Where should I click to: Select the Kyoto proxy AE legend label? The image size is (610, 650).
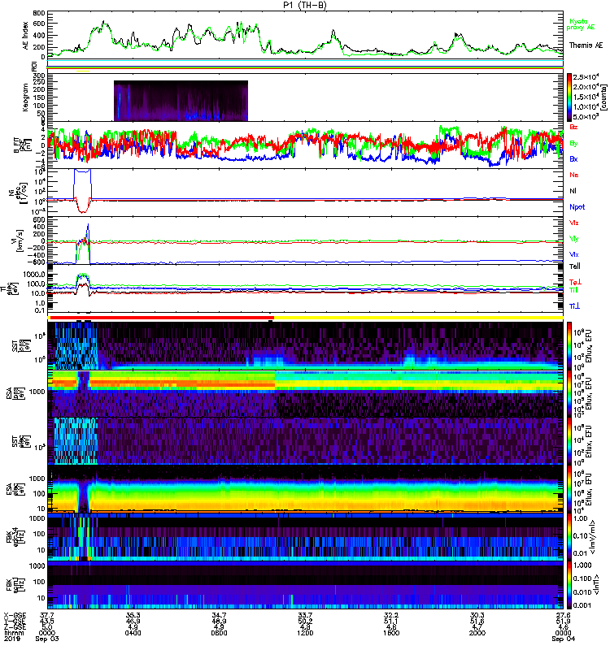(581, 24)
